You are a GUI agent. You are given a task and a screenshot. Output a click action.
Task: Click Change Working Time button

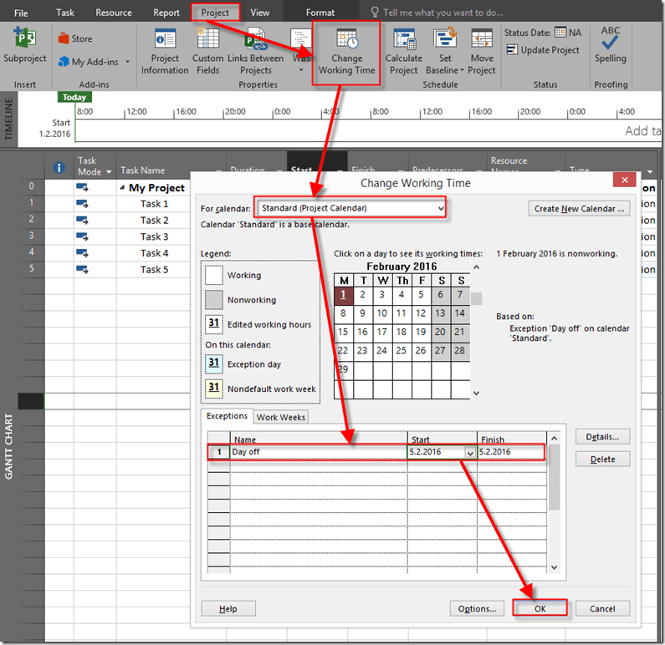coord(346,52)
